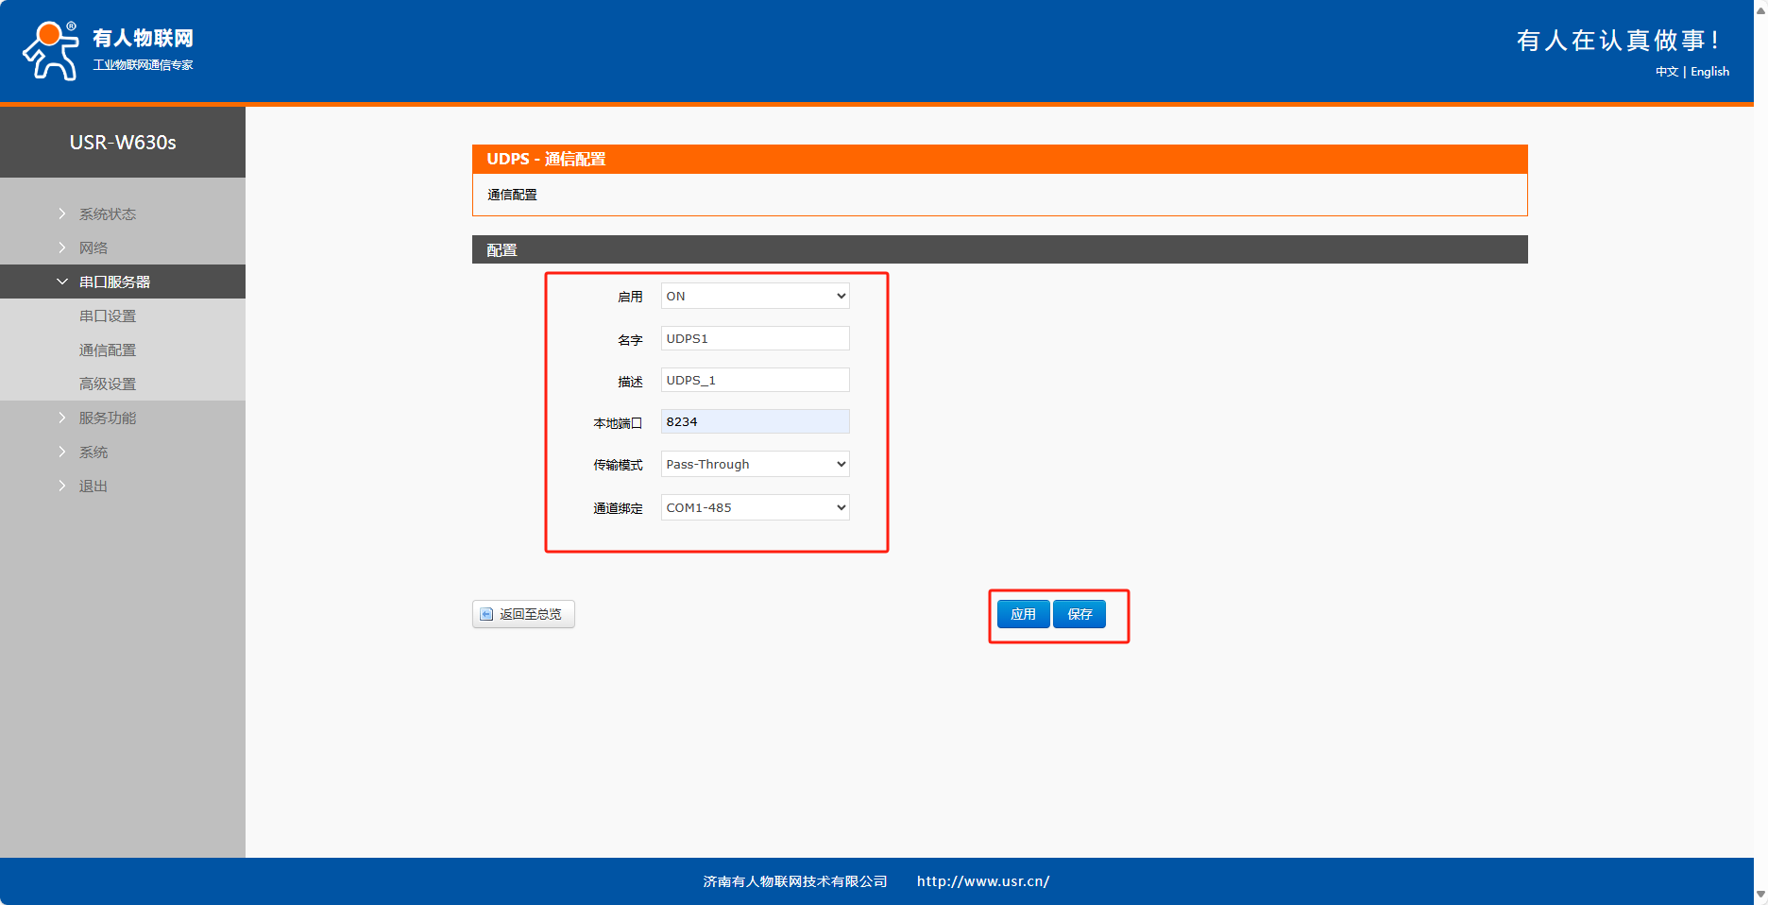
Task: Click the USR IoT logo icon
Action: [x=51, y=51]
